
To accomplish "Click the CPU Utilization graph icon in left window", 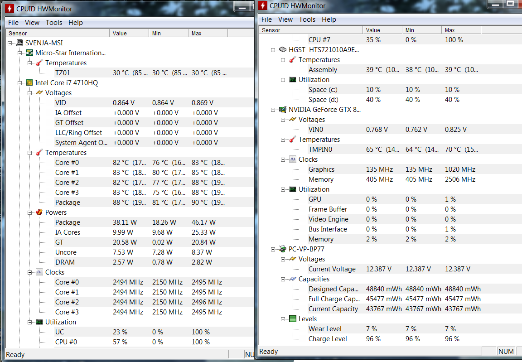I will pyautogui.click(x=39, y=322).
